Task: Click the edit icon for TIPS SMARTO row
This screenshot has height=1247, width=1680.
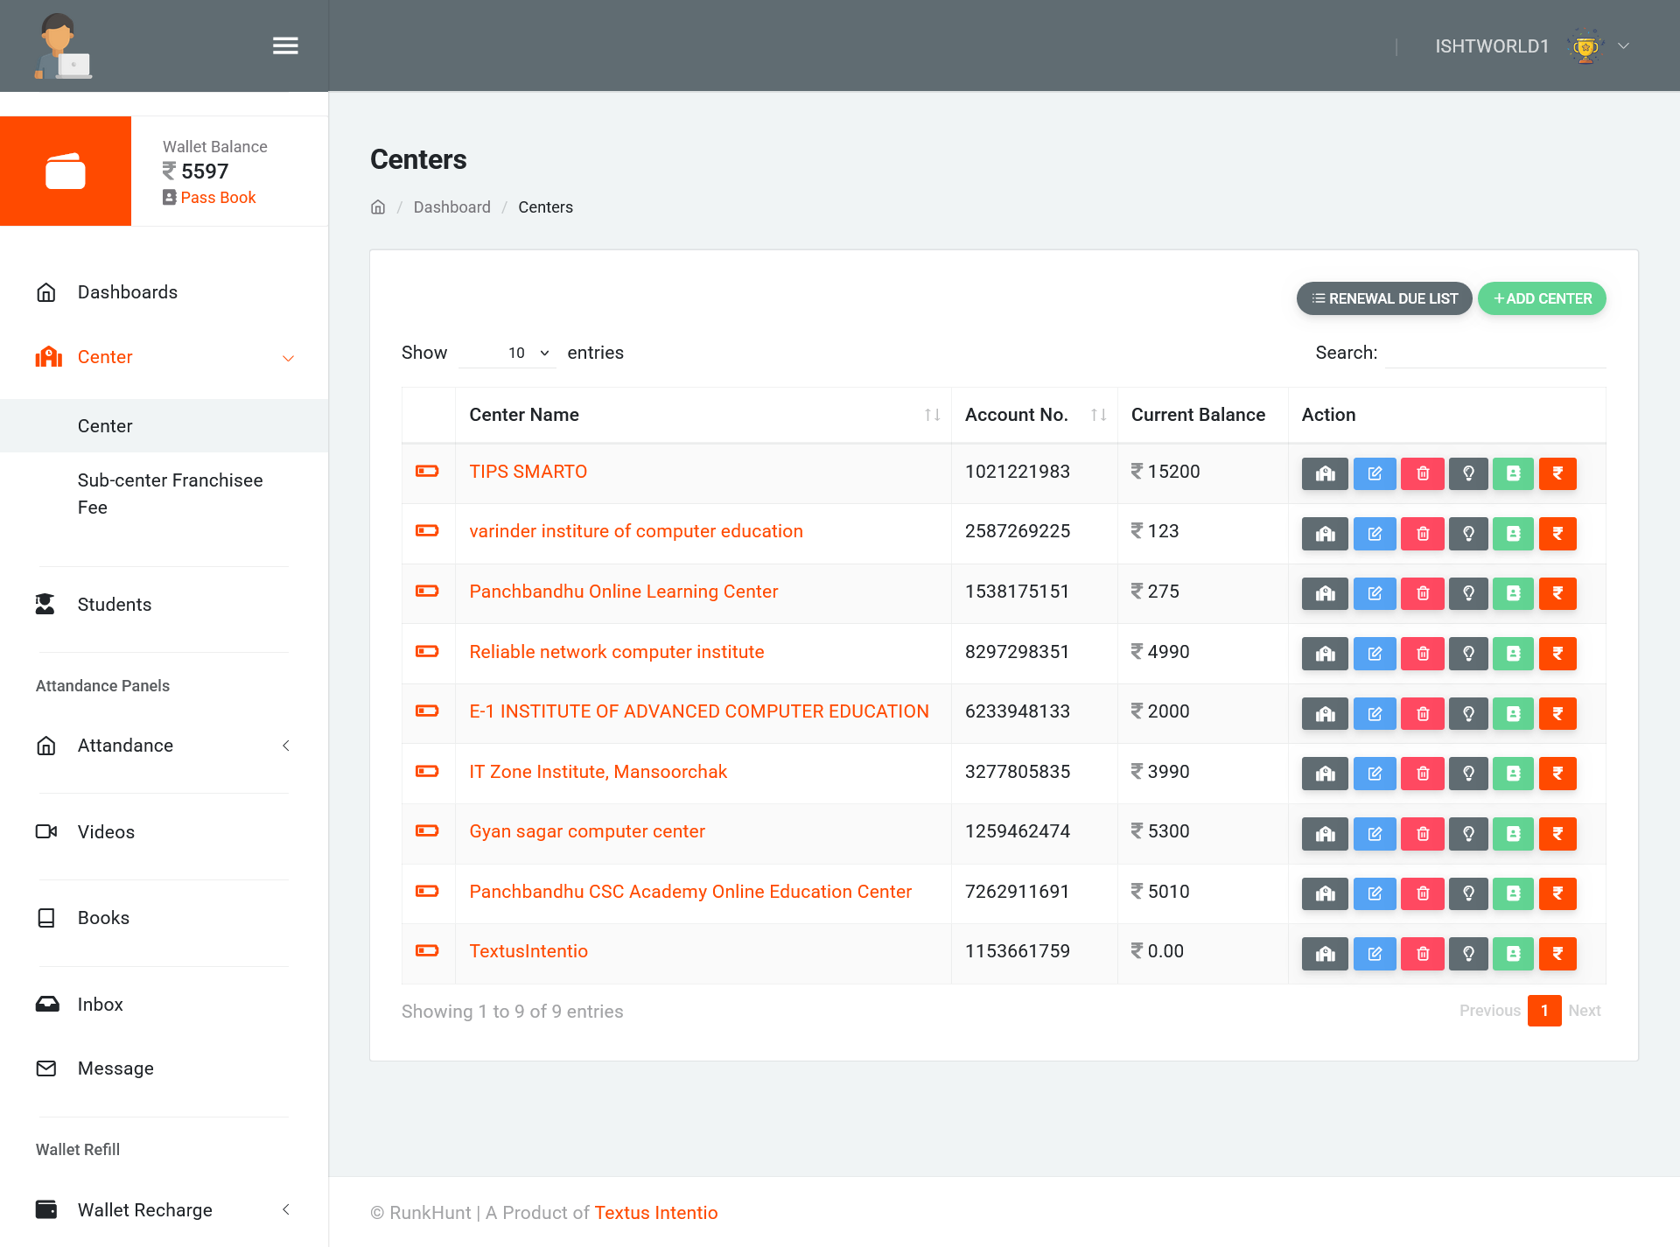Action: pyautogui.click(x=1375, y=473)
